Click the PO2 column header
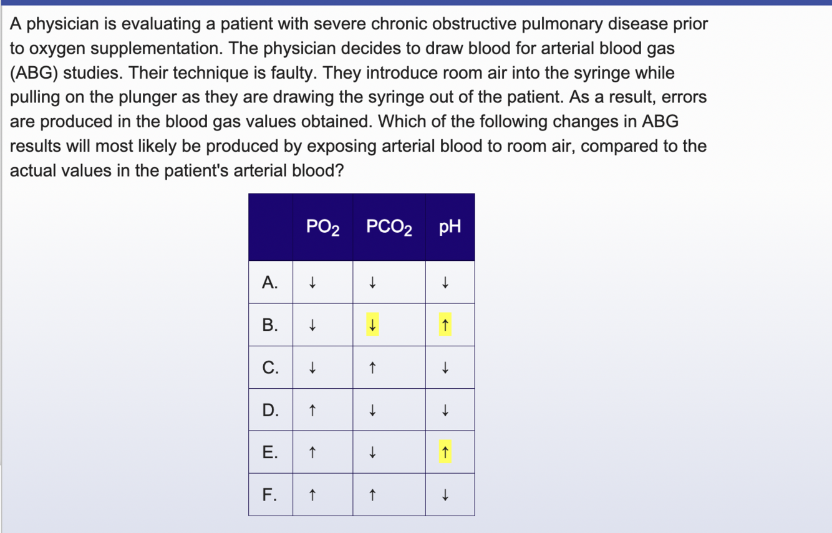The height and width of the screenshot is (533, 832). (323, 227)
